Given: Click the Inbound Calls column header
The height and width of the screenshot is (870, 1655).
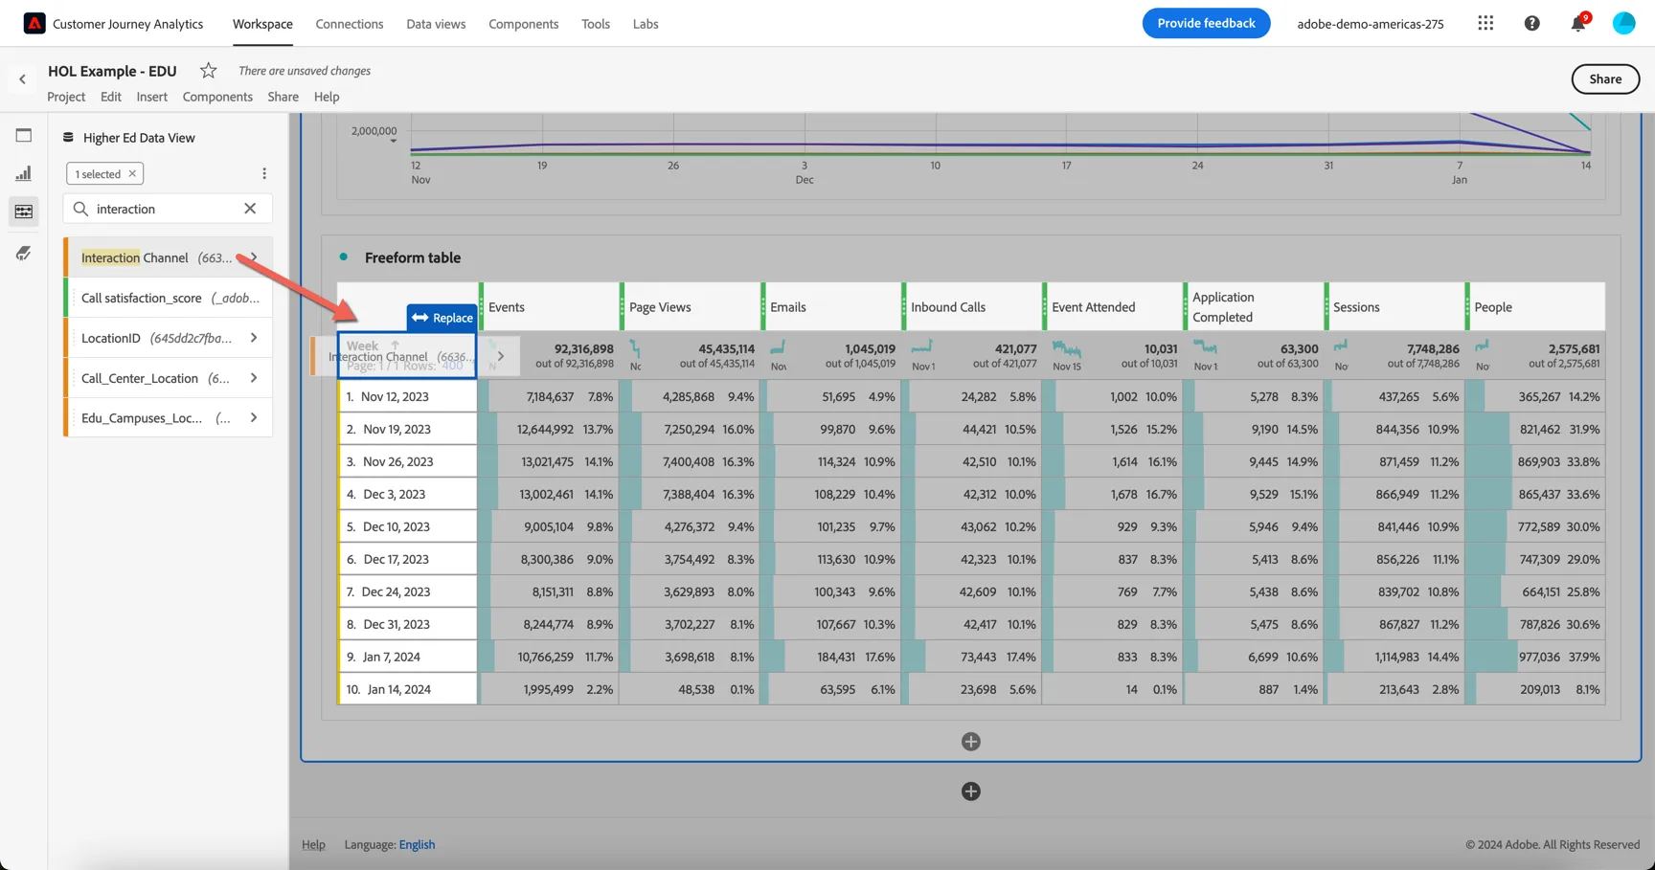Looking at the screenshot, I should coord(972,307).
